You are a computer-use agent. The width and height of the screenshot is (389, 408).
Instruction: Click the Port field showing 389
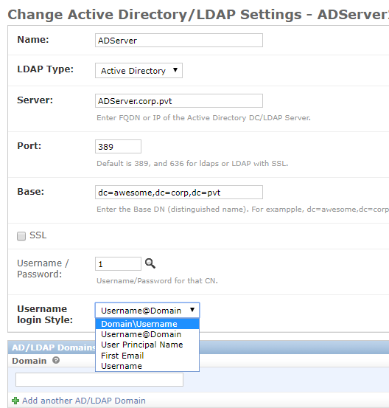[118, 147]
